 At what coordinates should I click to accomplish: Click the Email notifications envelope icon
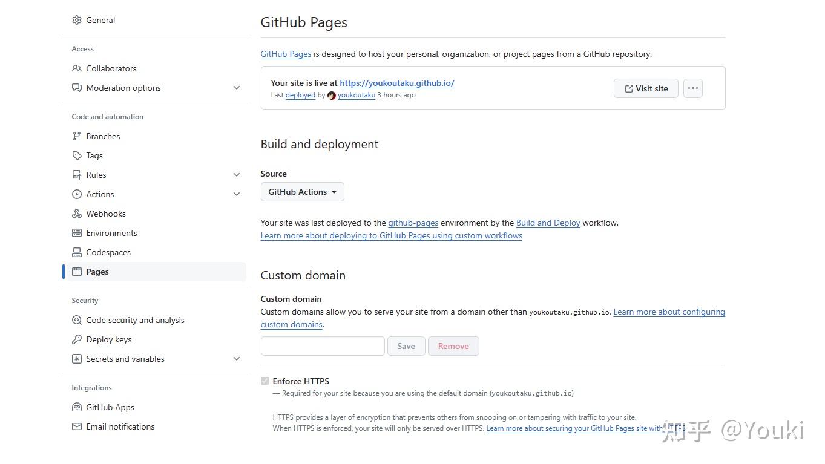pyautogui.click(x=77, y=426)
